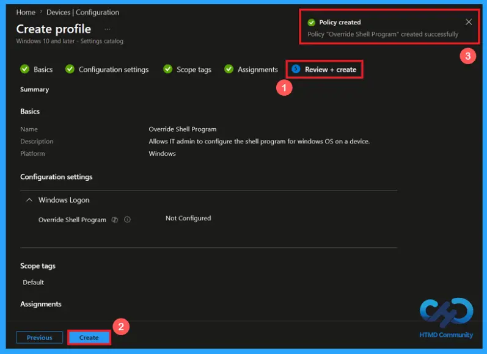Dismiss the Policy created notification
The height and width of the screenshot is (354, 487).
(469, 22)
